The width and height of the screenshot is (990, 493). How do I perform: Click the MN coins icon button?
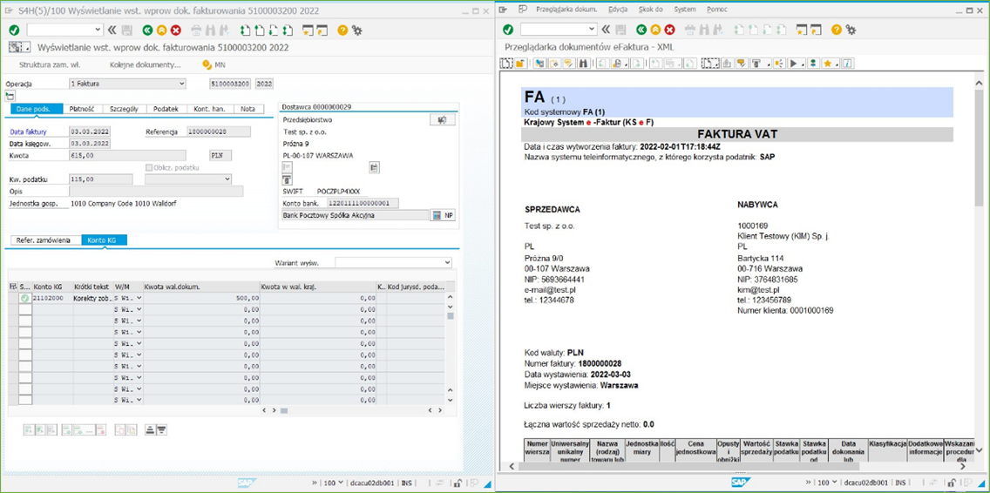click(207, 64)
